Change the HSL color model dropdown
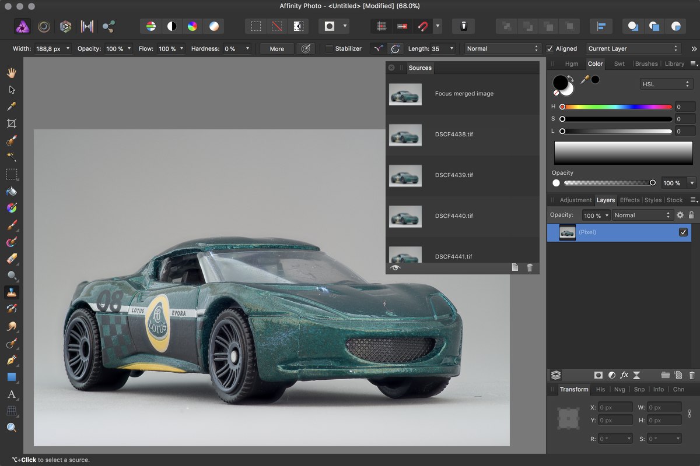 [x=666, y=84]
